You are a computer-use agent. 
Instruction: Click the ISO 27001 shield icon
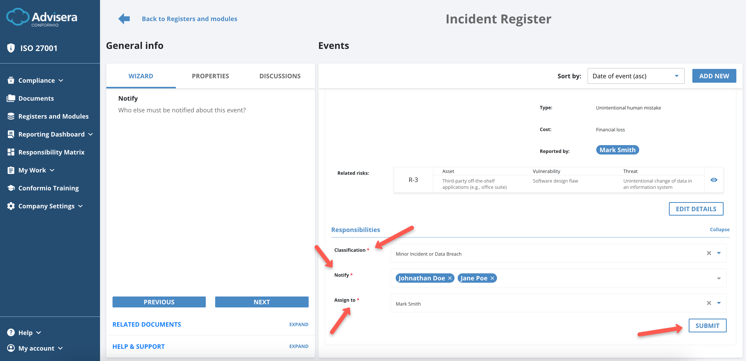coord(11,48)
